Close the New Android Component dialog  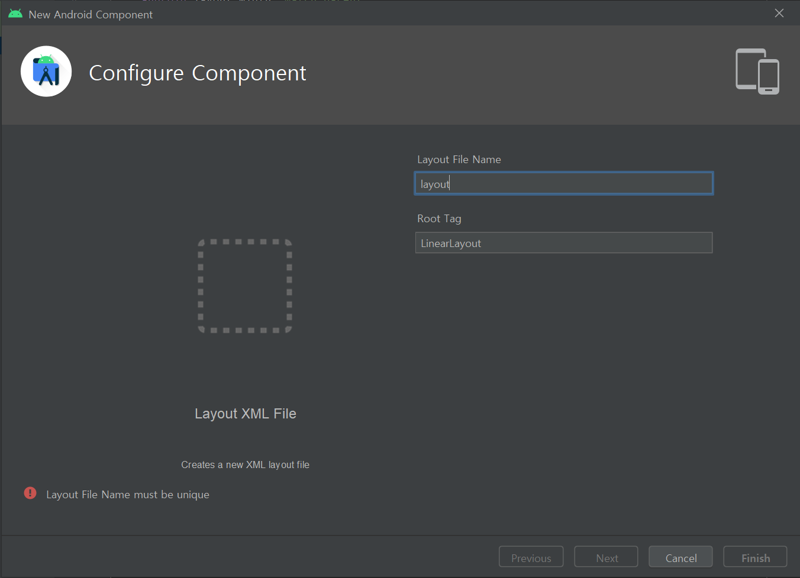[779, 13]
